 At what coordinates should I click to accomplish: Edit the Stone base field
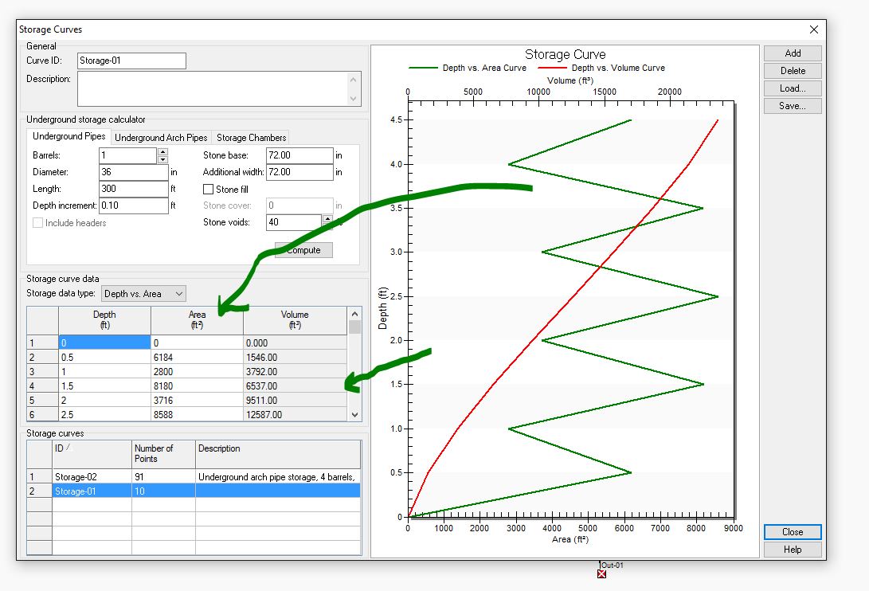click(x=299, y=156)
